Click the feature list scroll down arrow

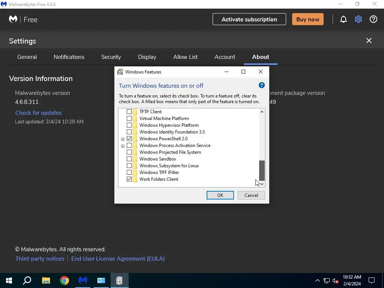click(262, 184)
